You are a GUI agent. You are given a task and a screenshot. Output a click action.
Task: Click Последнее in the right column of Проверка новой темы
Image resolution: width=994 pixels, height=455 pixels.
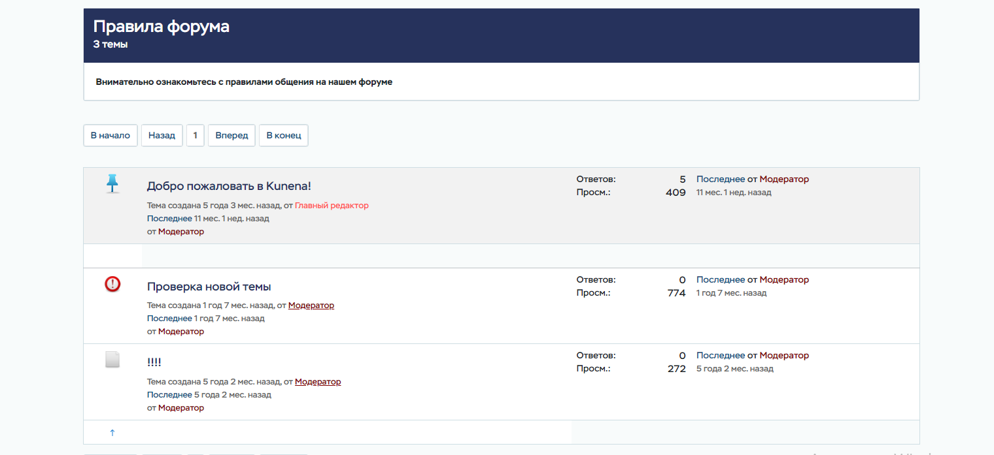tap(720, 280)
